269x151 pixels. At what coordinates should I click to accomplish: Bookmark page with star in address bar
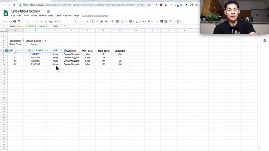tap(150, 5)
